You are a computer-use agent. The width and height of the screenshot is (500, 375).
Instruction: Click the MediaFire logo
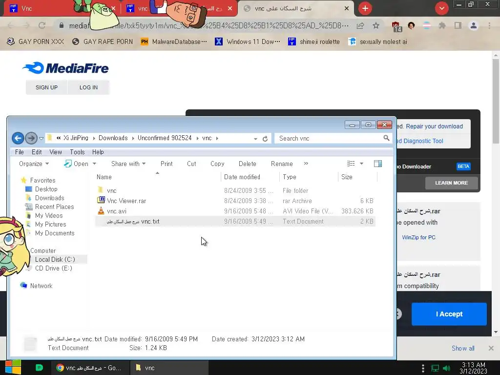point(65,68)
